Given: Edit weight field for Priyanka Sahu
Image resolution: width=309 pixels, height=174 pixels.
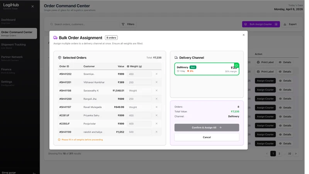Looking at the screenshot, I should [x=139, y=116].
